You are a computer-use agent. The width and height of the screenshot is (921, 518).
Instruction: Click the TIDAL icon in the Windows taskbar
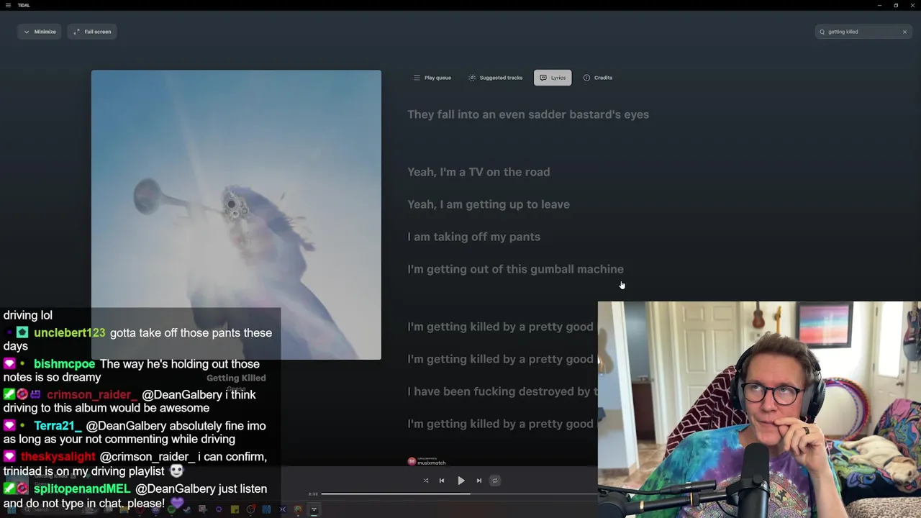(314, 509)
